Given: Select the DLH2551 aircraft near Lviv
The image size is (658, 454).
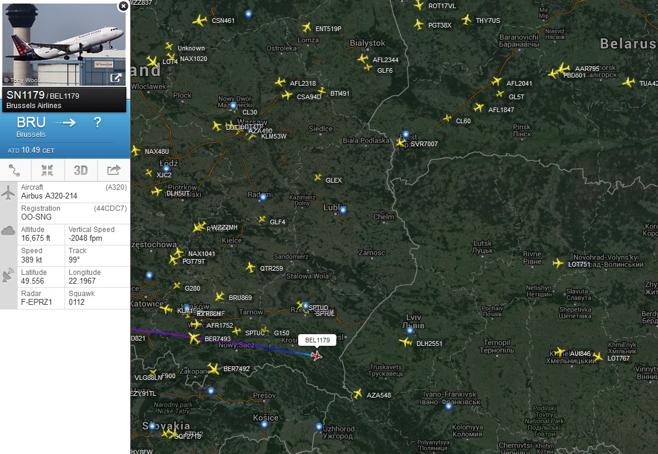Looking at the screenshot, I should [x=406, y=342].
